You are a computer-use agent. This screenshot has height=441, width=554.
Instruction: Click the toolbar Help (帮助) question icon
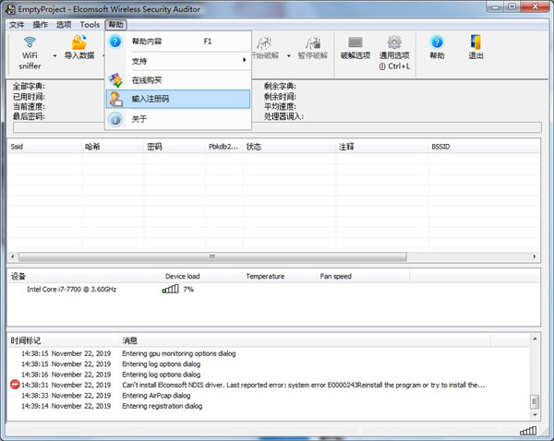[x=437, y=42]
